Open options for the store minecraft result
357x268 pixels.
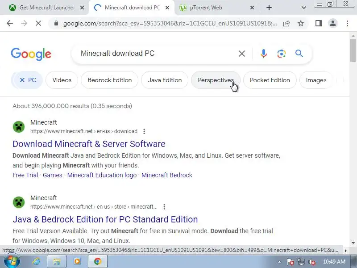pyautogui.click(x=164, y=207)
